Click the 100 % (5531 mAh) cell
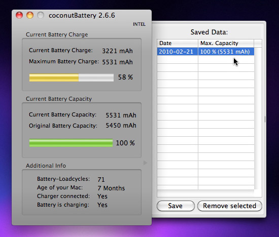The width and height of the screenshot is (279, 237). click(x=226, y=52)
